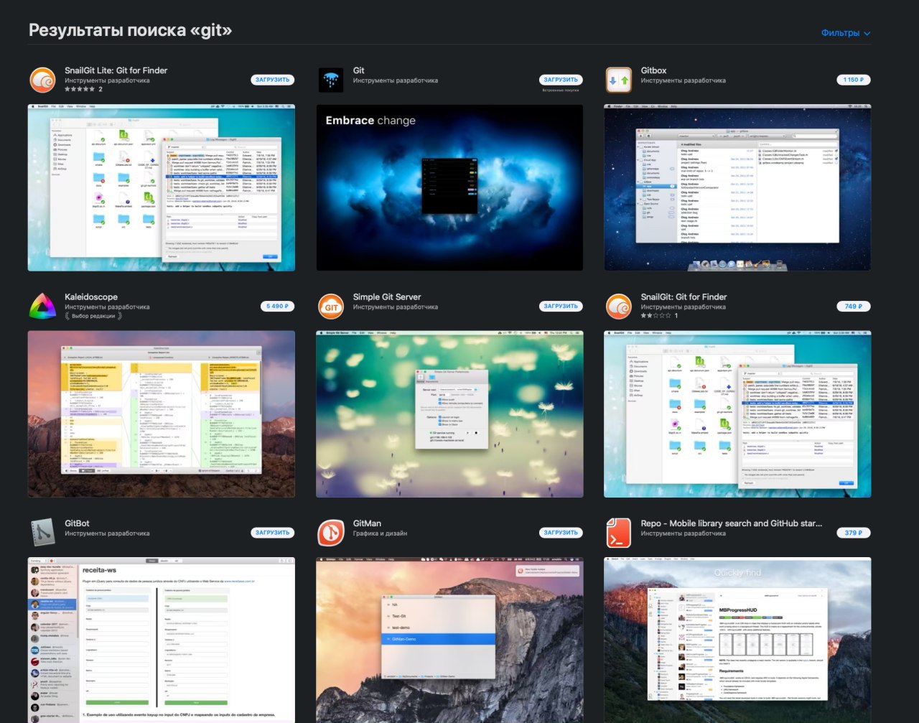Screen dimensions: 919x723
Task: Buy Kaleidoscope for 5 490 ₽
Action: 277,306
